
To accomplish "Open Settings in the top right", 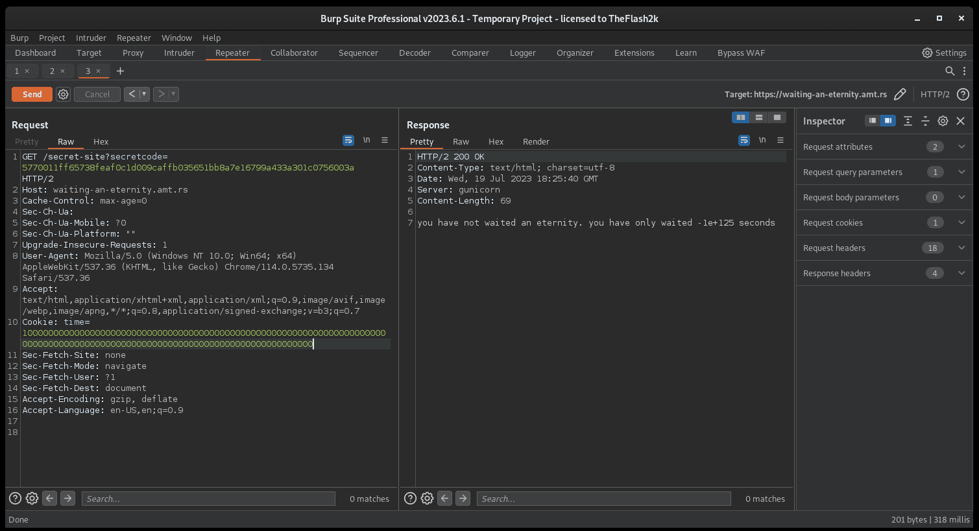I will tap(944, 53).
